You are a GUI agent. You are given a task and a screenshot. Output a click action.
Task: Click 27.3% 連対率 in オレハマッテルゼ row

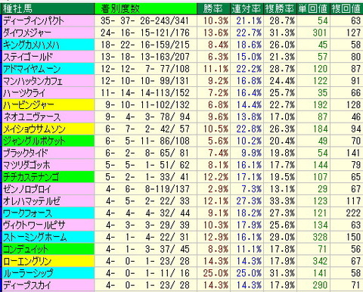coord(249,201)
